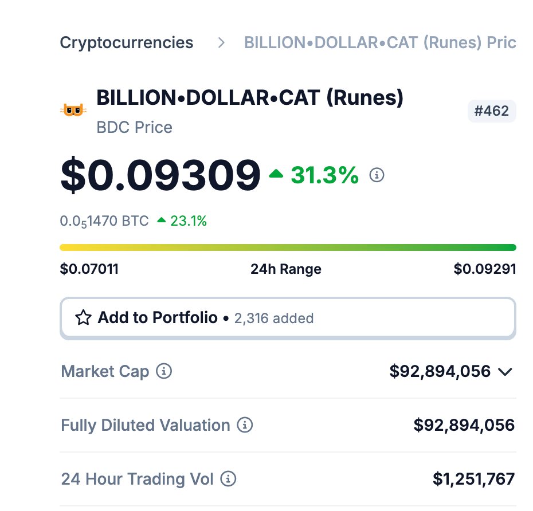The width and height of the screenshot is (533, 511).
Task: Click the Add to Portfolio button
Action: (288, 319)
